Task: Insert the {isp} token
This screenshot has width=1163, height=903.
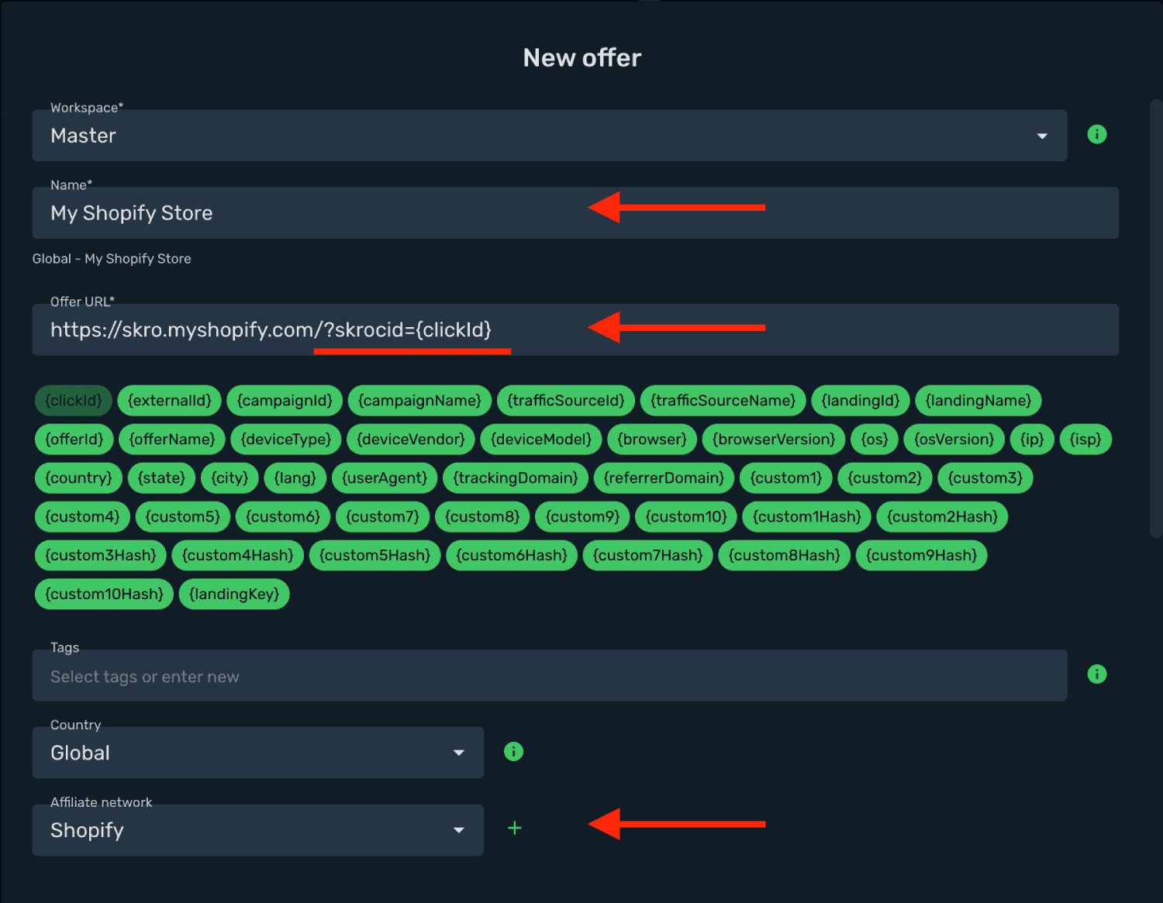Action: click(1085, 439)
